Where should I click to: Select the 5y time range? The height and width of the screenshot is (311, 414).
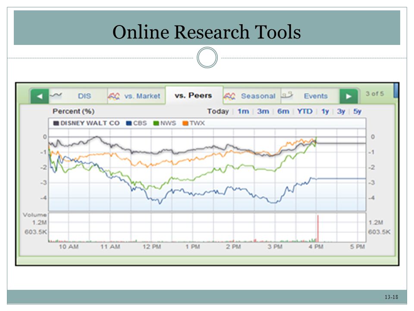point(357,111)
